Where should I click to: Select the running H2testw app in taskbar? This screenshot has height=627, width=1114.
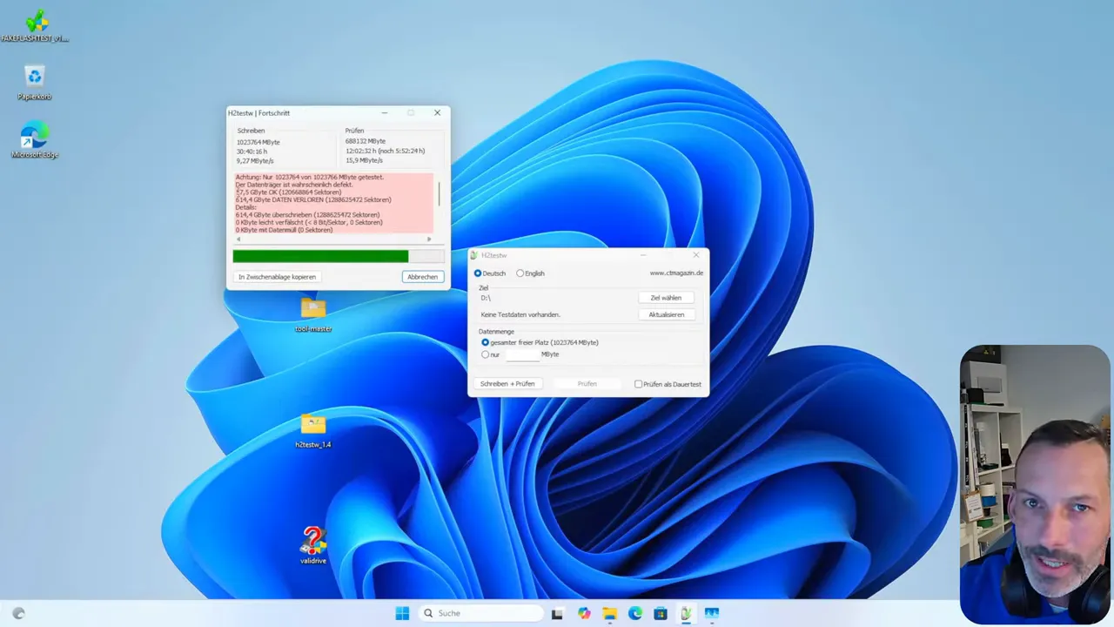[x=686, y=613]
